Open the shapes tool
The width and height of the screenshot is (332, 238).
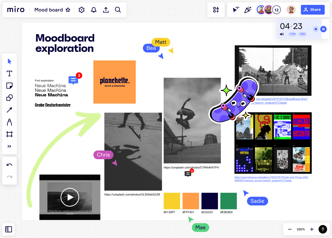[9, 98]
